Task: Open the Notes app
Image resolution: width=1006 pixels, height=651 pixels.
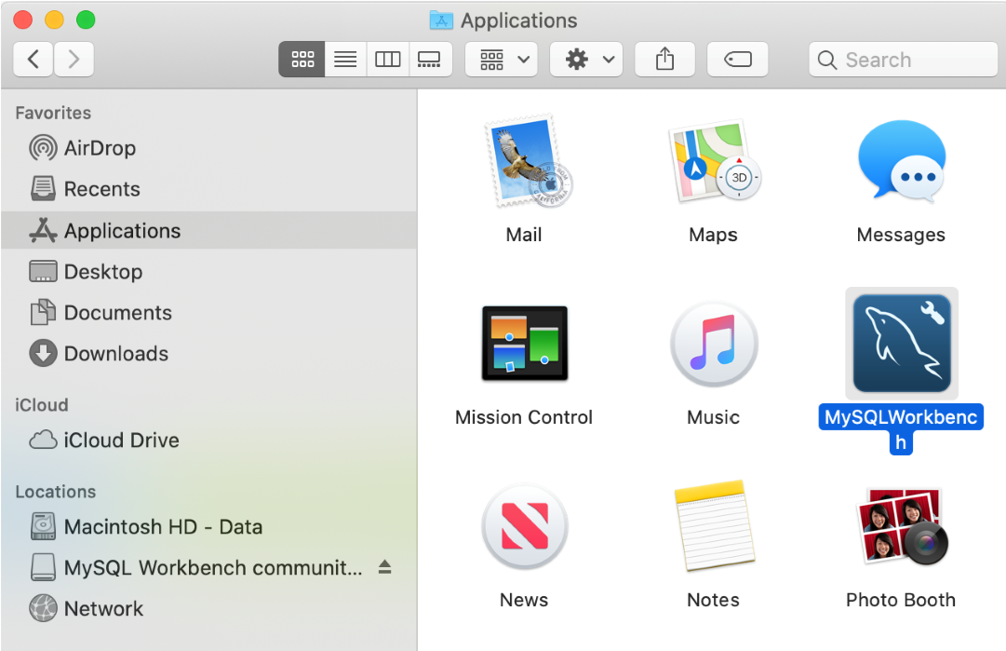Action: (x=713, y=526)
